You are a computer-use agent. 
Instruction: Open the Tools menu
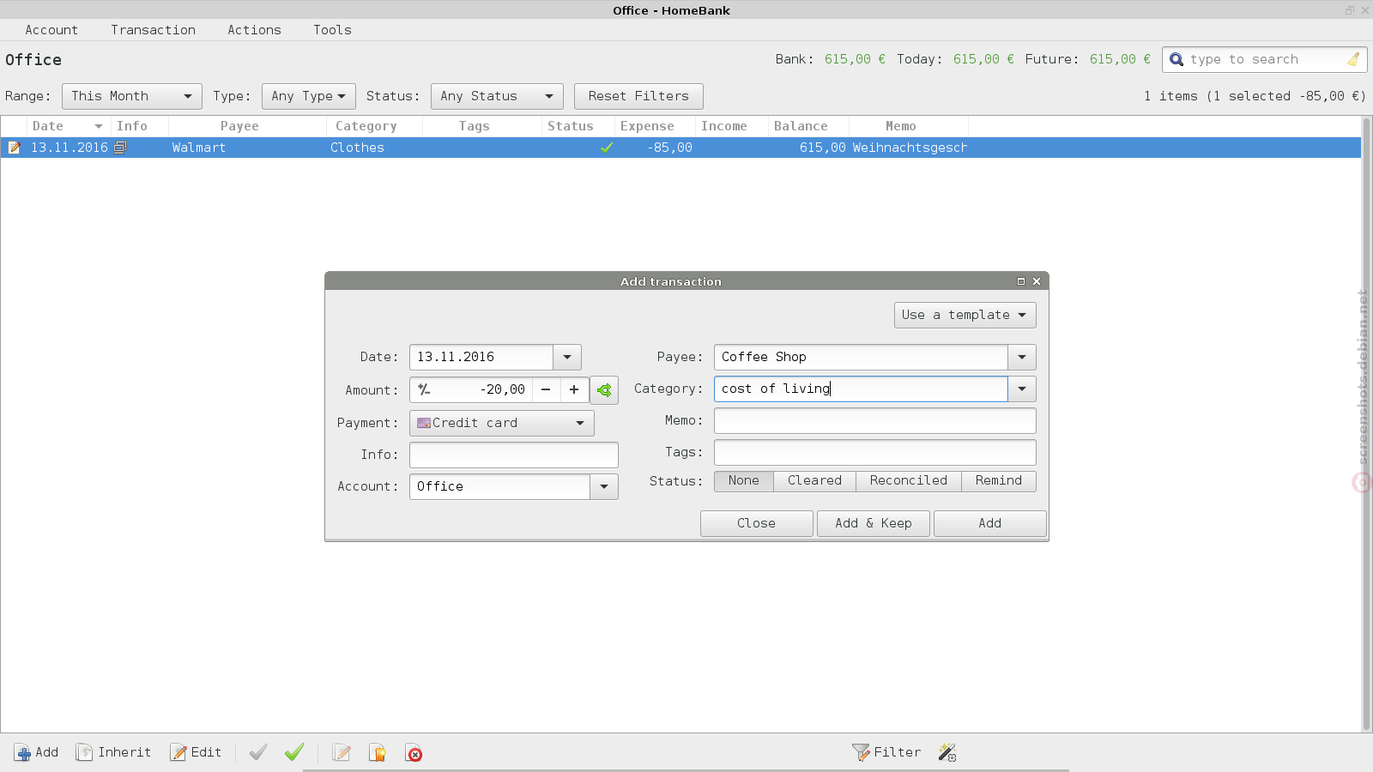(332, 30)
